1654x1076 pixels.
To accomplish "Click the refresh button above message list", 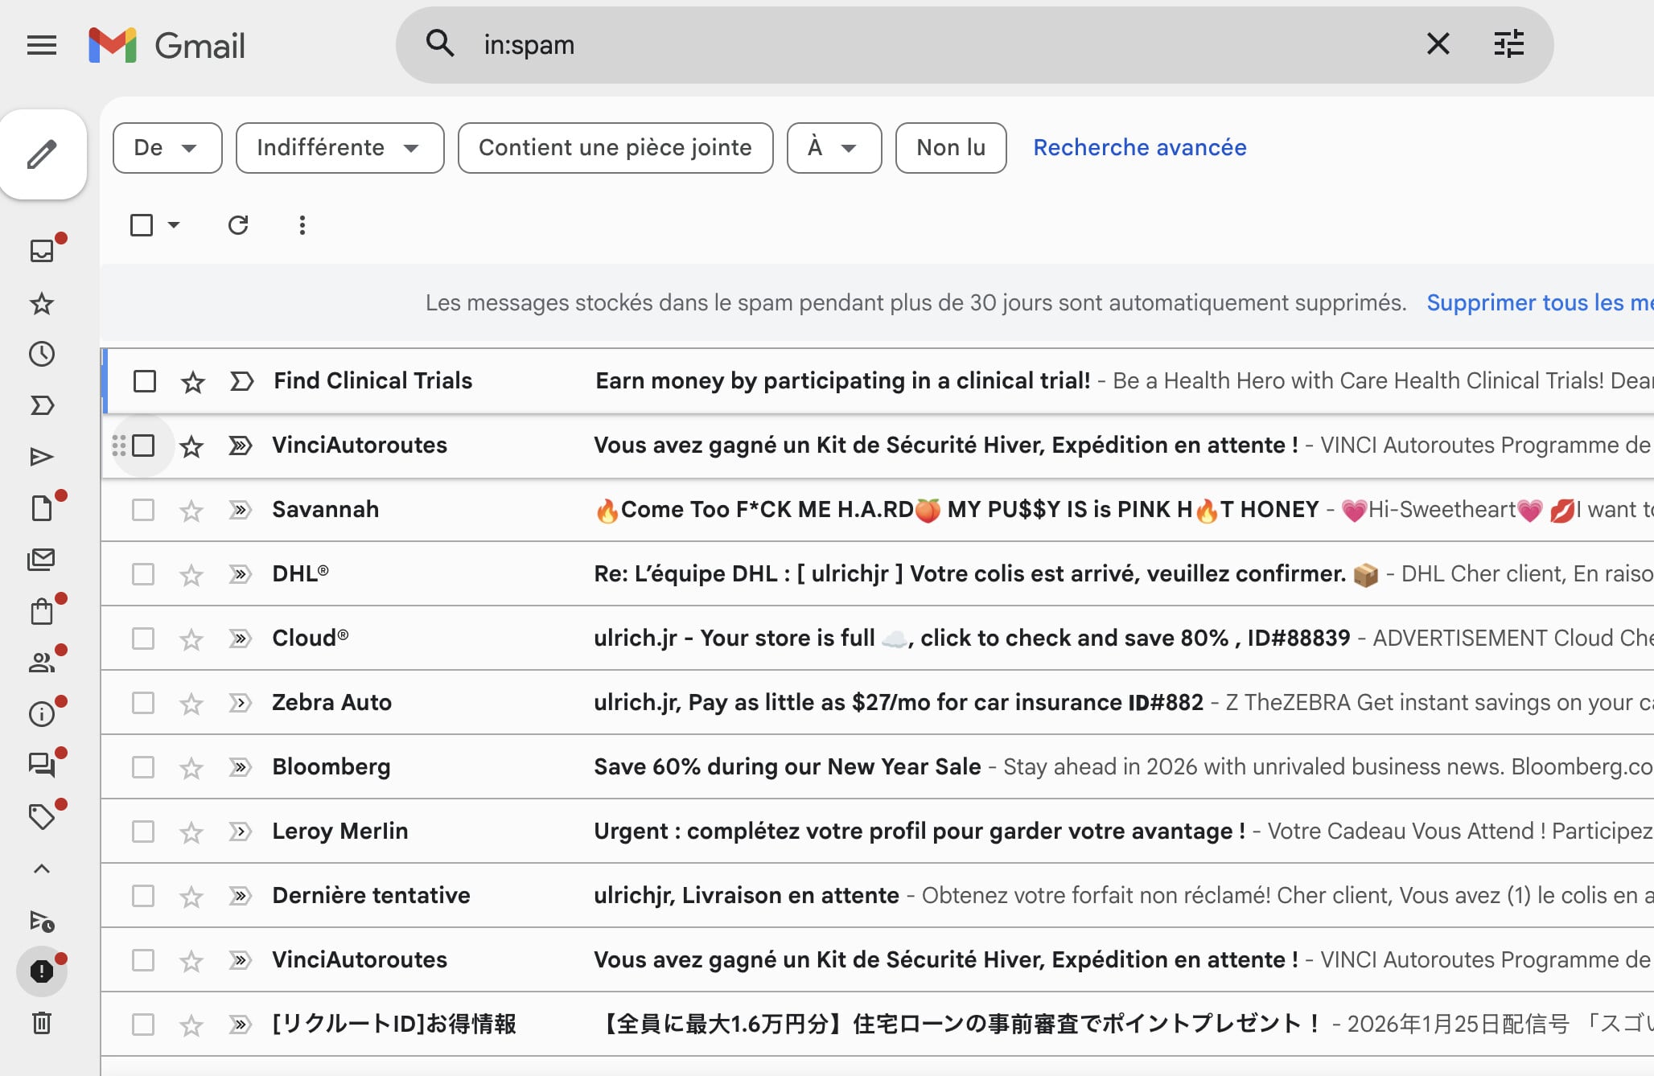I will point(238,225).
